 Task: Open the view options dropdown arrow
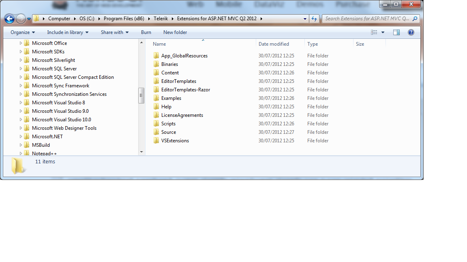tap(383, 32)
